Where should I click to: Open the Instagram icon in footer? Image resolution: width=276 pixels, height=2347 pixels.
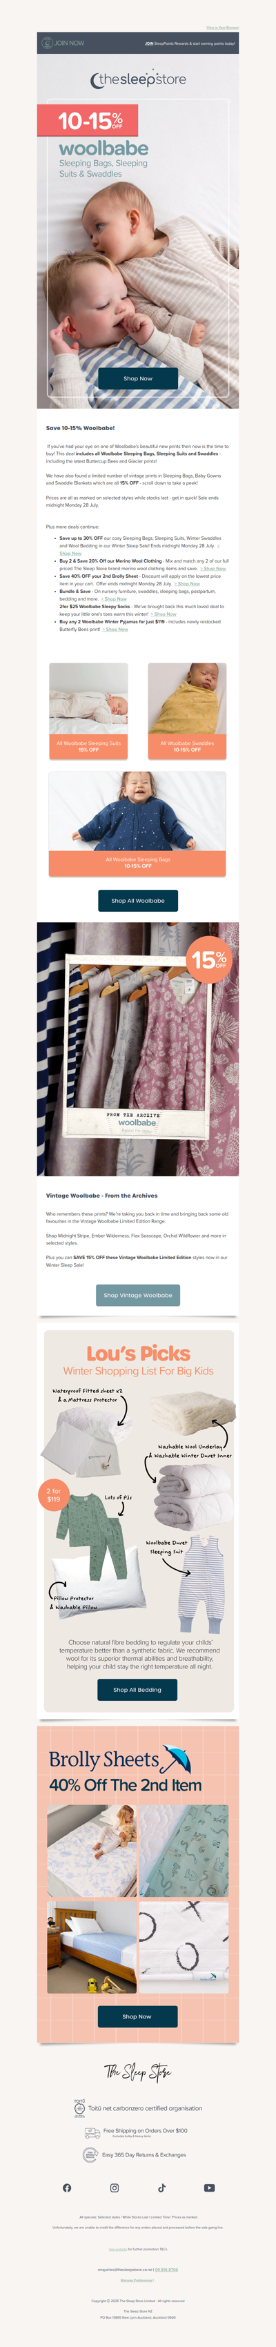click(114, 2188)
